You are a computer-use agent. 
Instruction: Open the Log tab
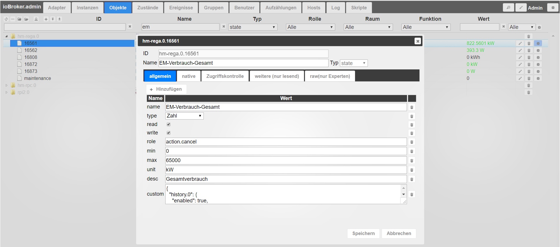point(336,8)
